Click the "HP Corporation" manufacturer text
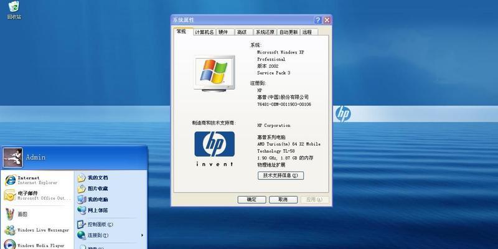Screen dimensions: 498x249 click(x=273, y=126)
